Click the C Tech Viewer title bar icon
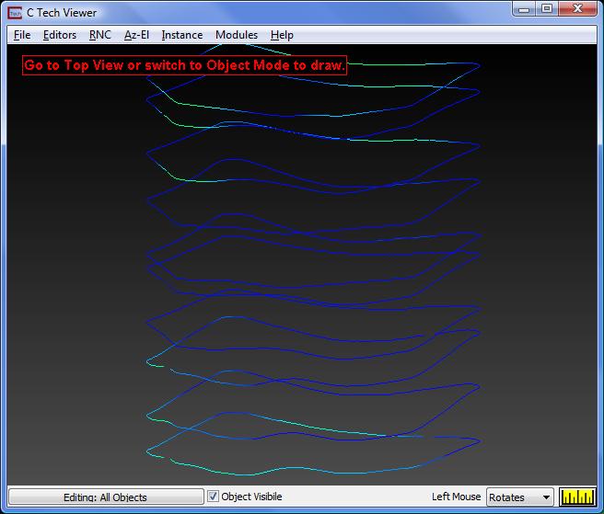The height and width of the screenshot is (514, 604). [15, 13]
